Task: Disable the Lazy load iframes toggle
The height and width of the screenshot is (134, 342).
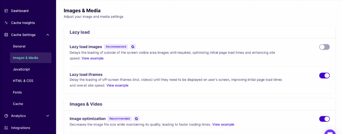Action: pos(324,75)
